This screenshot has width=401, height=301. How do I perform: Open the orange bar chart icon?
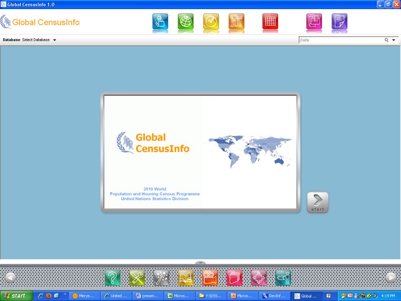tap(236, 21)
